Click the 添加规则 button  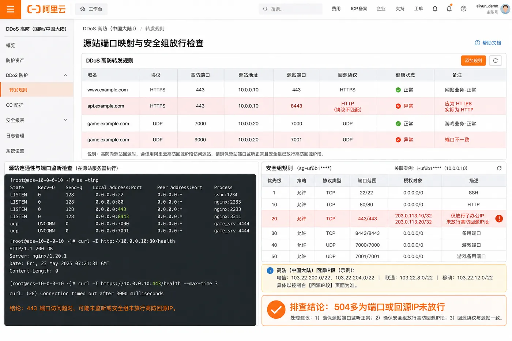point(473,61)
